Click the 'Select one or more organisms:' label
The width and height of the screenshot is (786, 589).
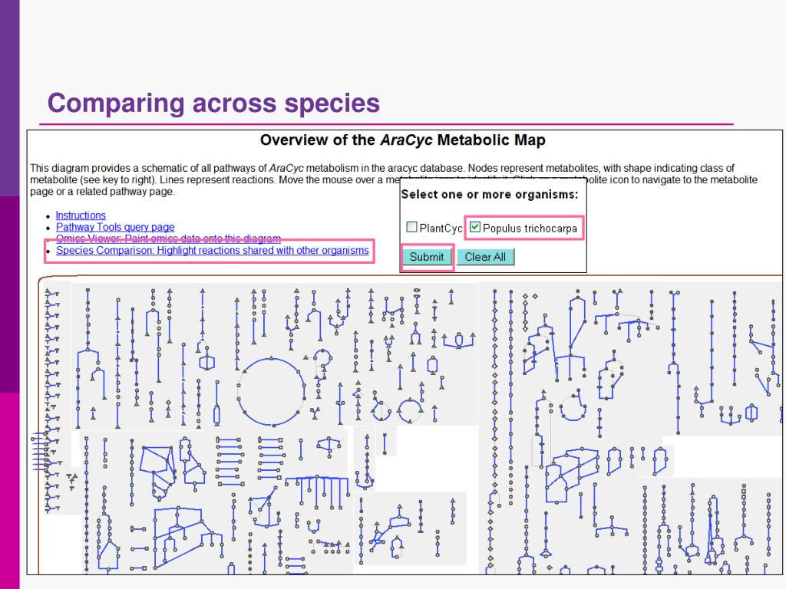[490, 194]
